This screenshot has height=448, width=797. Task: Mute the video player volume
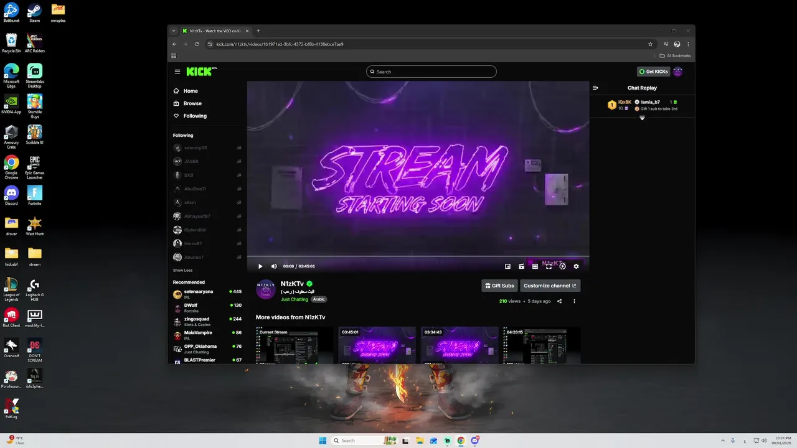click(274, 266)
